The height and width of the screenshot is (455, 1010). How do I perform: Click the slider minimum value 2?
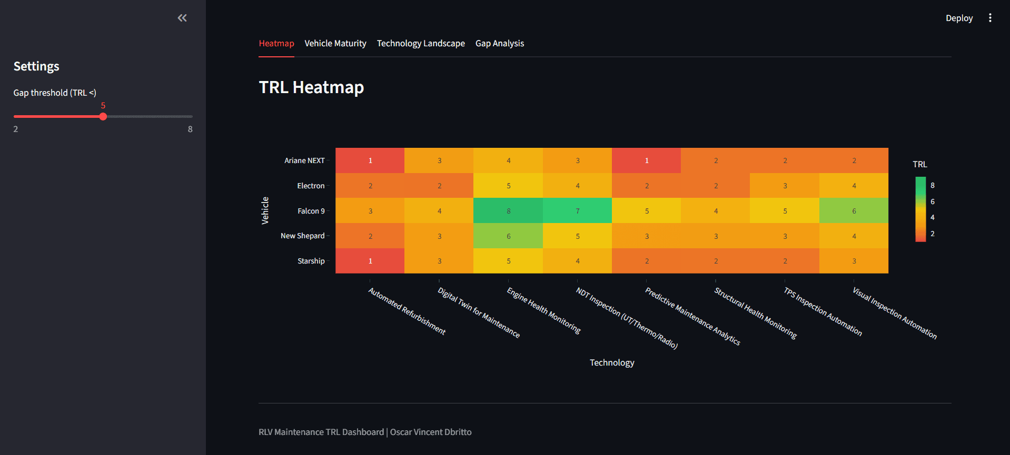(x=16, y=129)
